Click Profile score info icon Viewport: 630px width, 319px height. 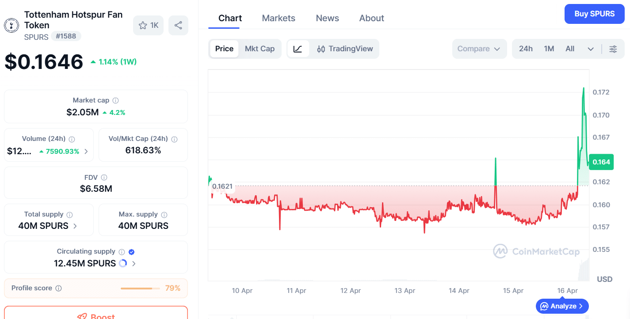click(x=58, y=288)
